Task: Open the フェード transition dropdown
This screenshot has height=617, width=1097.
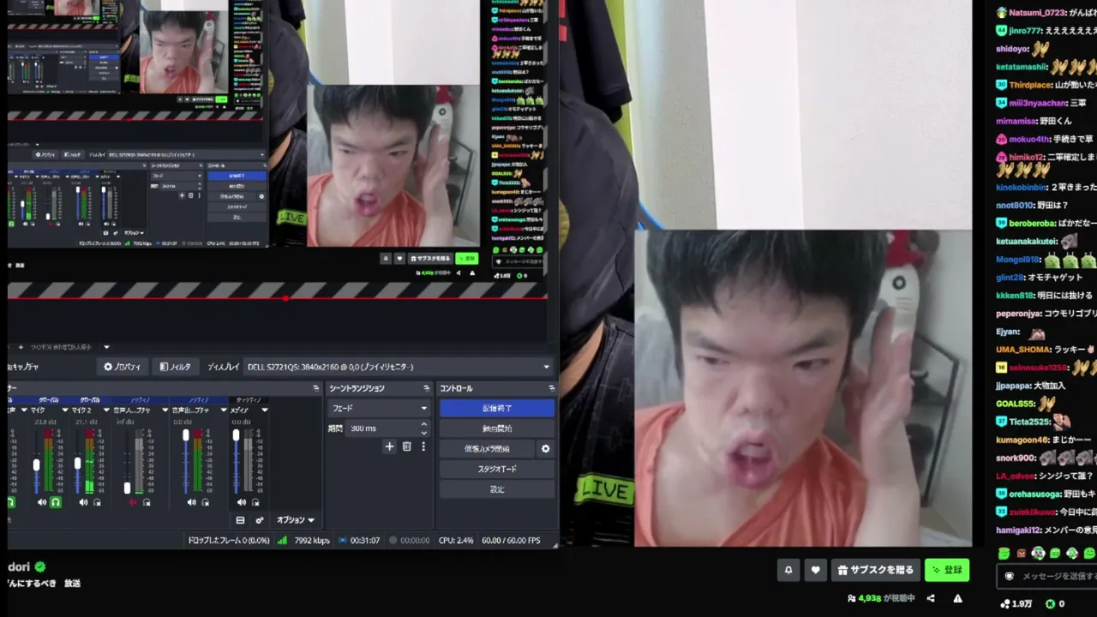Action: tap(379, 408)
